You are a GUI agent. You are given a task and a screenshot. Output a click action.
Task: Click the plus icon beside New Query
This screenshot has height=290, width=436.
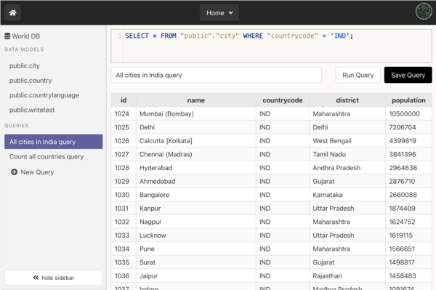[x=15, y=172]
